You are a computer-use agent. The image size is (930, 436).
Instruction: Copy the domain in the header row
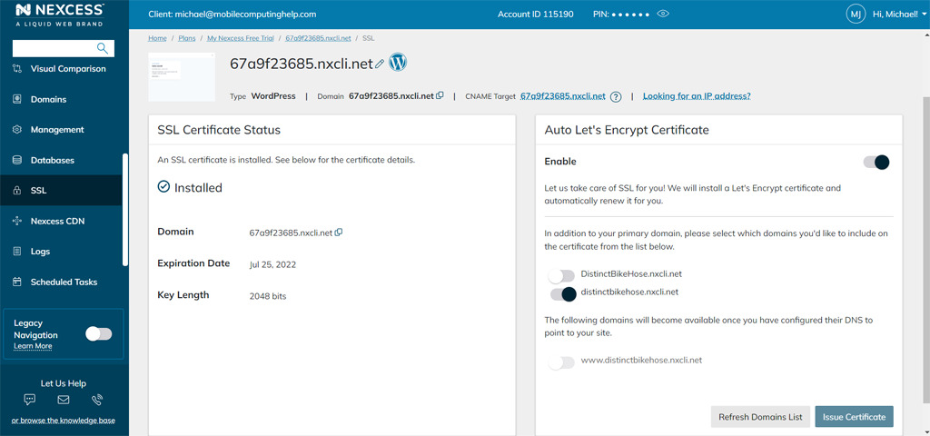(440, 95)
